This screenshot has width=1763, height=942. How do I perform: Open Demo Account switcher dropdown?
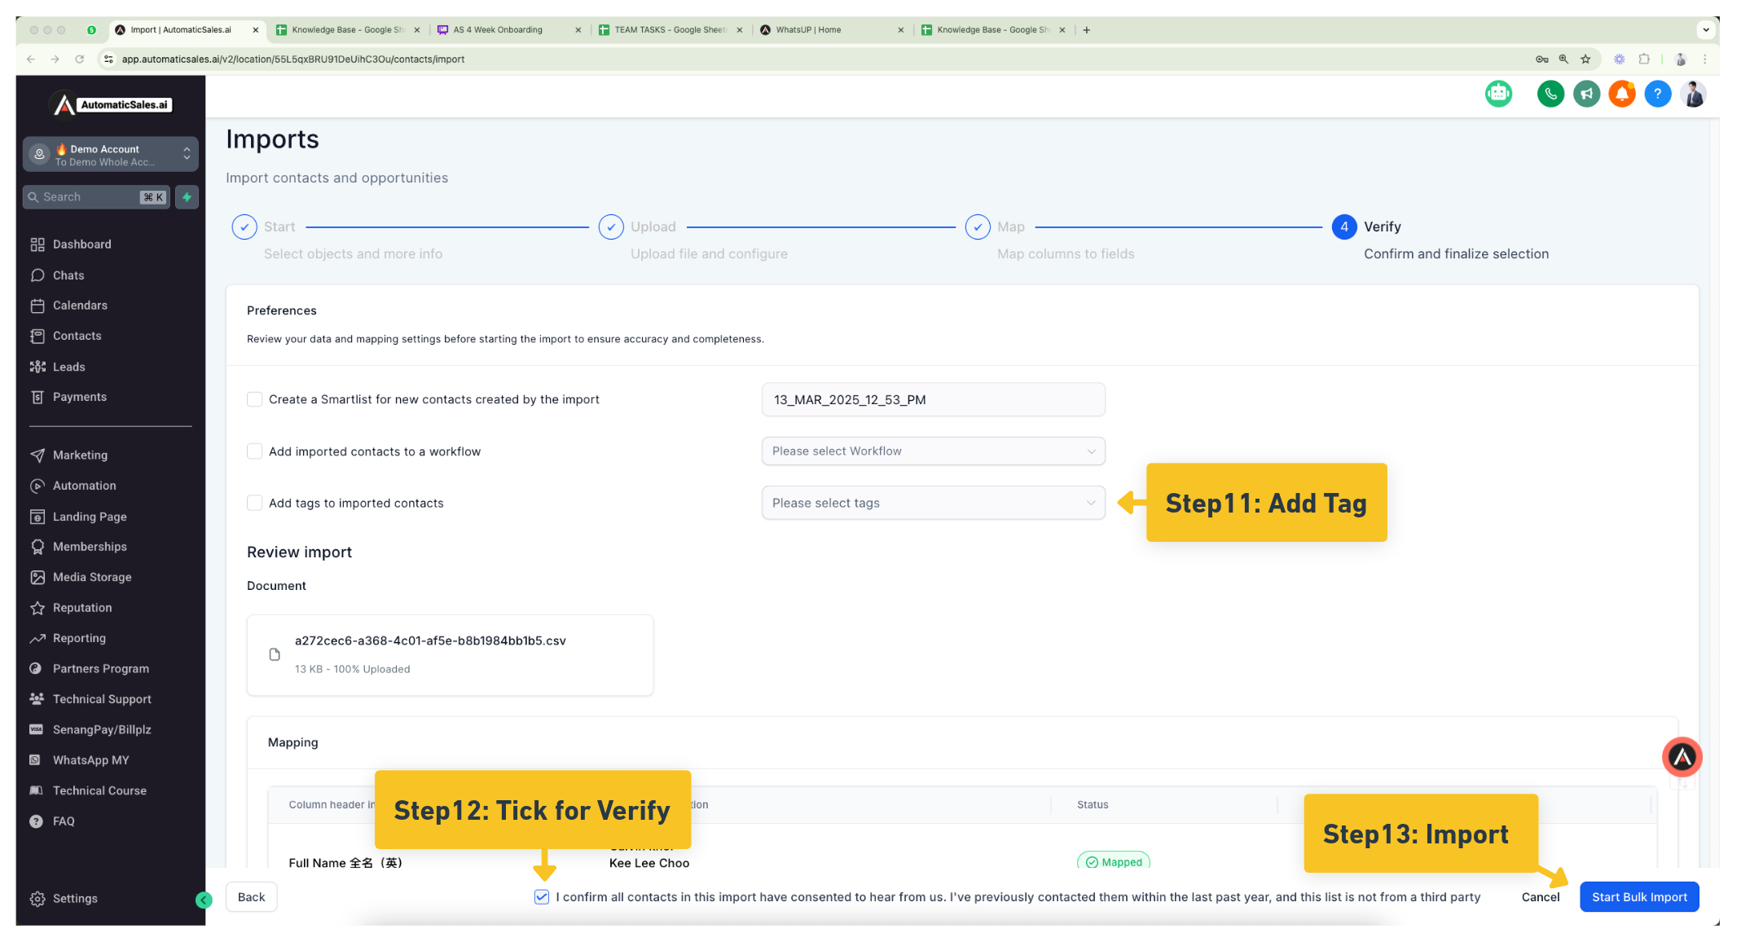111,155
